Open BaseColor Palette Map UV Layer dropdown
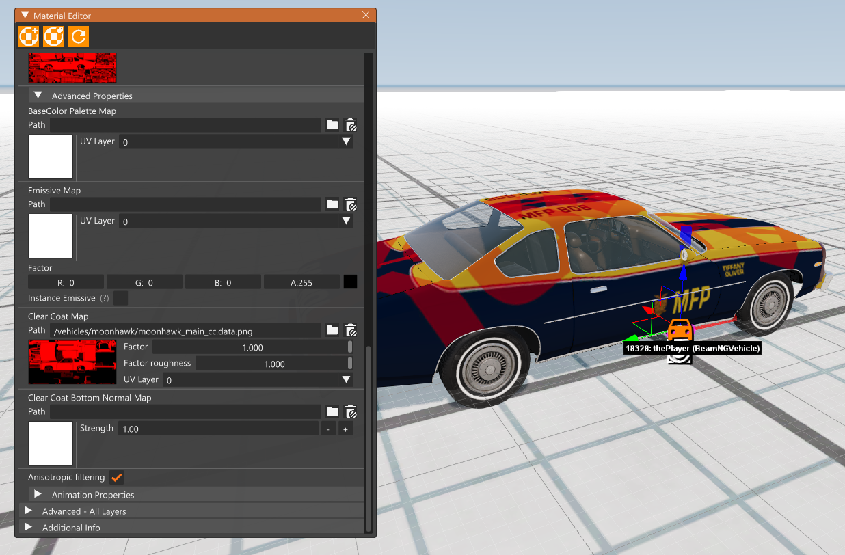Screen dimensions: 845x555 (236, 142)
